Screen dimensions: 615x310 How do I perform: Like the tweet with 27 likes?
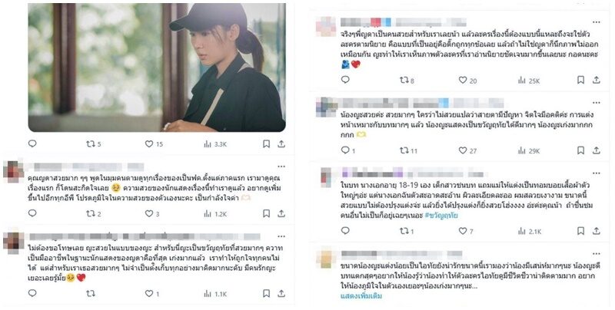tap(467, 150)
